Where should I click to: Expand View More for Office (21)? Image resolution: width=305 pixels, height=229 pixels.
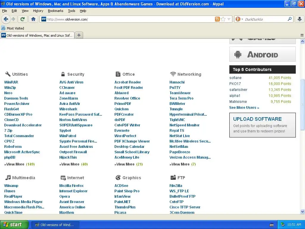coord(129,164)
